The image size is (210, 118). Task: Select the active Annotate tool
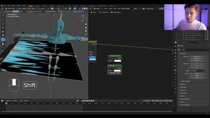[3, 40]
